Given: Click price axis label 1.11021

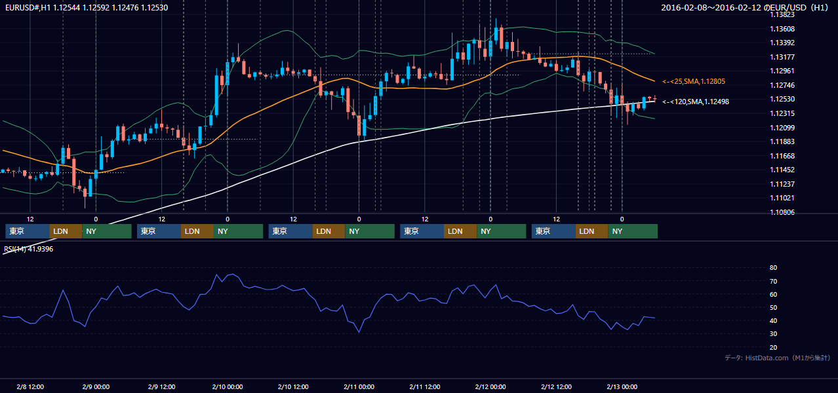Looking at the screenshot, I should [x=782, y=198].
